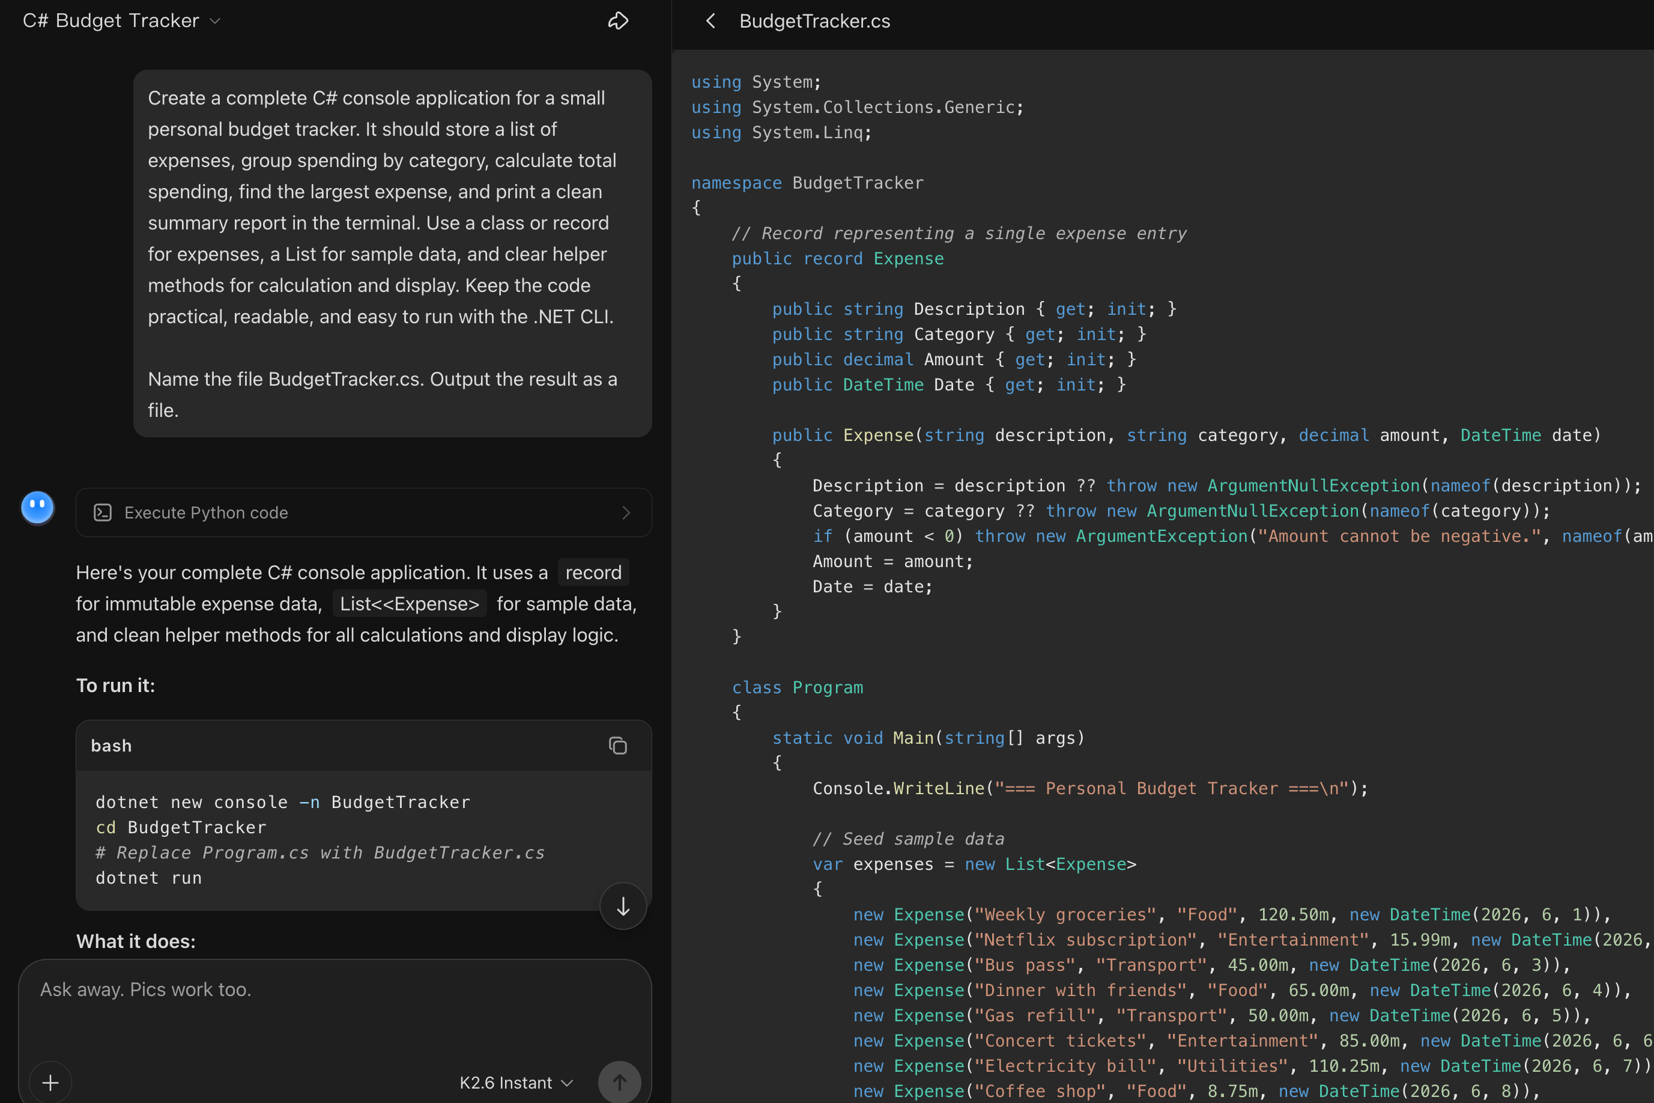This screenshot has height=1103, width=1654.
Task: Click the 'Amount = amount;' code line
Action: [x=893, y=561]
